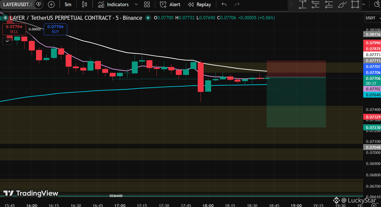Click the 18:00 time axis label
The width and height of the screenshot is (381, 207).
[x=208, y=205]
